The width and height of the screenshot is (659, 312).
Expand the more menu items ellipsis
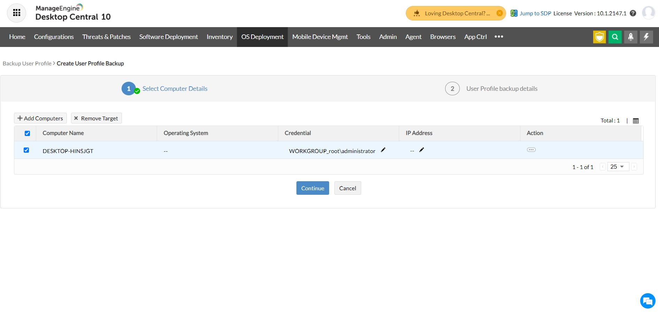(499, 37)
